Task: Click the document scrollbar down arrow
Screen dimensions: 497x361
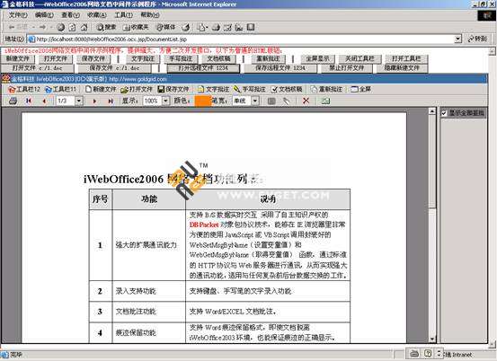Action: click(x=432, y=339)
